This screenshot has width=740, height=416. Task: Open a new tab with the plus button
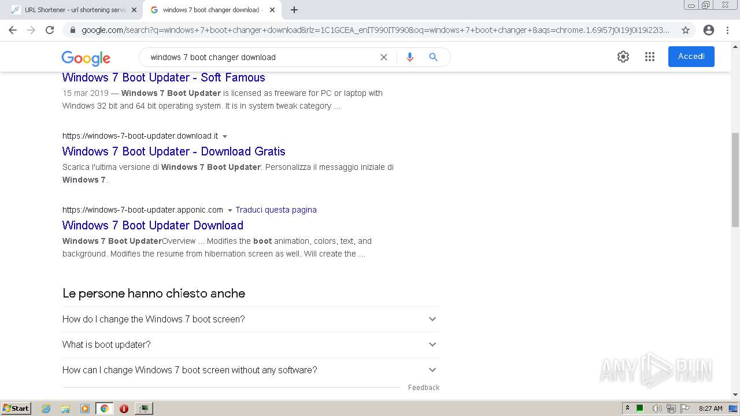click(x=294, y=10)
